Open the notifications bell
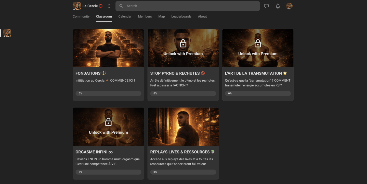The width and height of the screenshot is (367, 184). coord(278,6)
